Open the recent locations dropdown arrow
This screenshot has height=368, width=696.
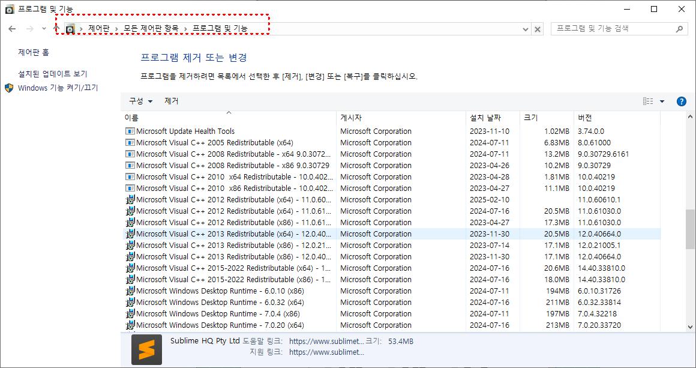[x=43, y=29]
